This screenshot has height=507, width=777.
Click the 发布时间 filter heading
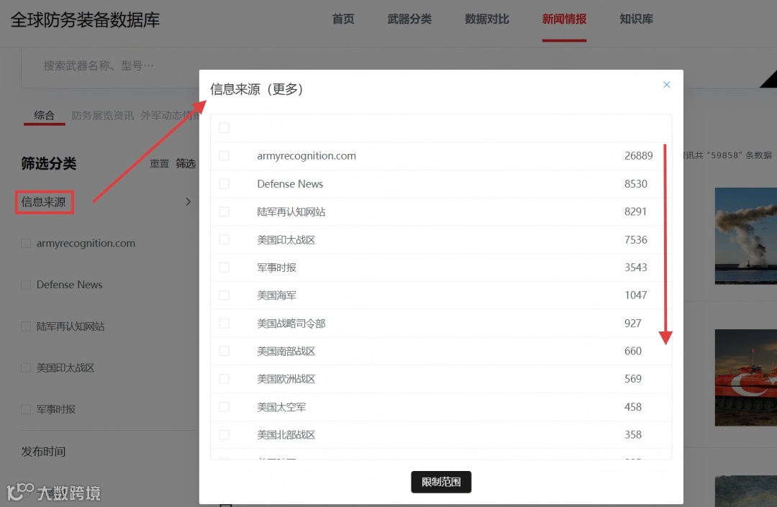pyautogui.click(x=44, y=452)
